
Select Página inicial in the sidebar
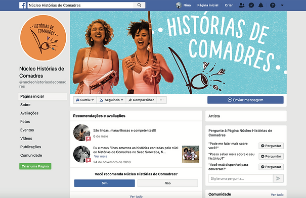42,96
